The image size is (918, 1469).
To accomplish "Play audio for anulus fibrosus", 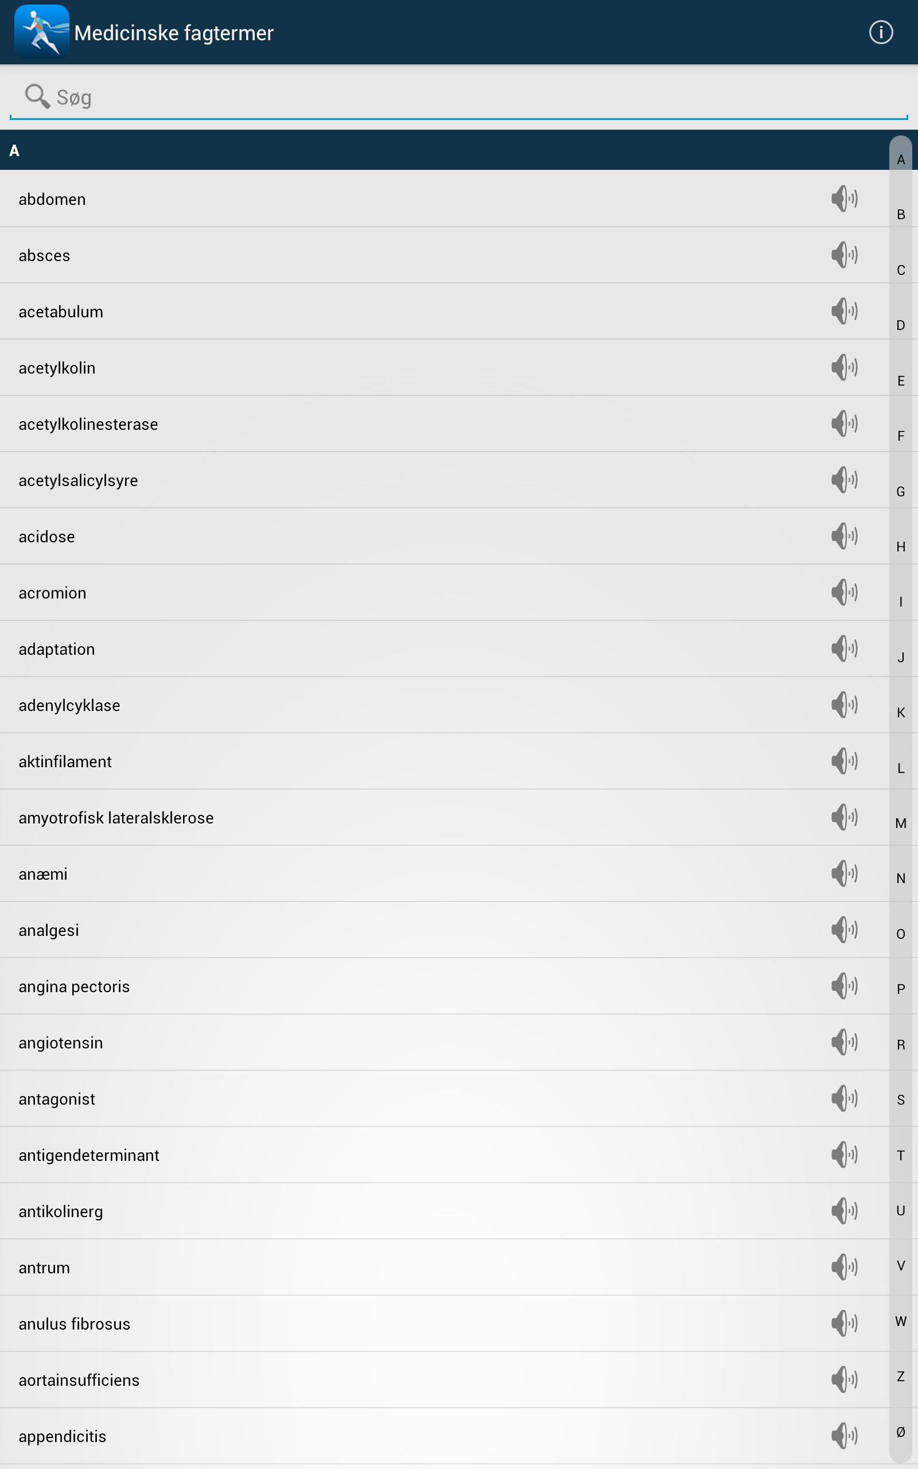I will click(x=844, y=1323).
